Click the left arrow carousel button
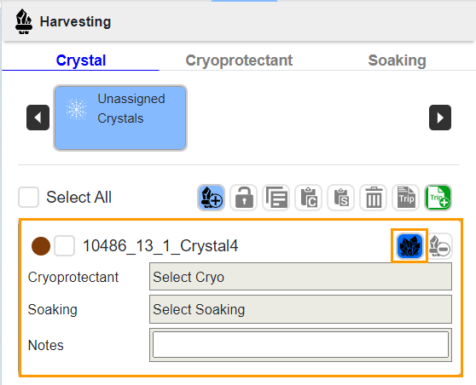The height and width of the screenshot is (385, 476). click(x=38, y=118)
